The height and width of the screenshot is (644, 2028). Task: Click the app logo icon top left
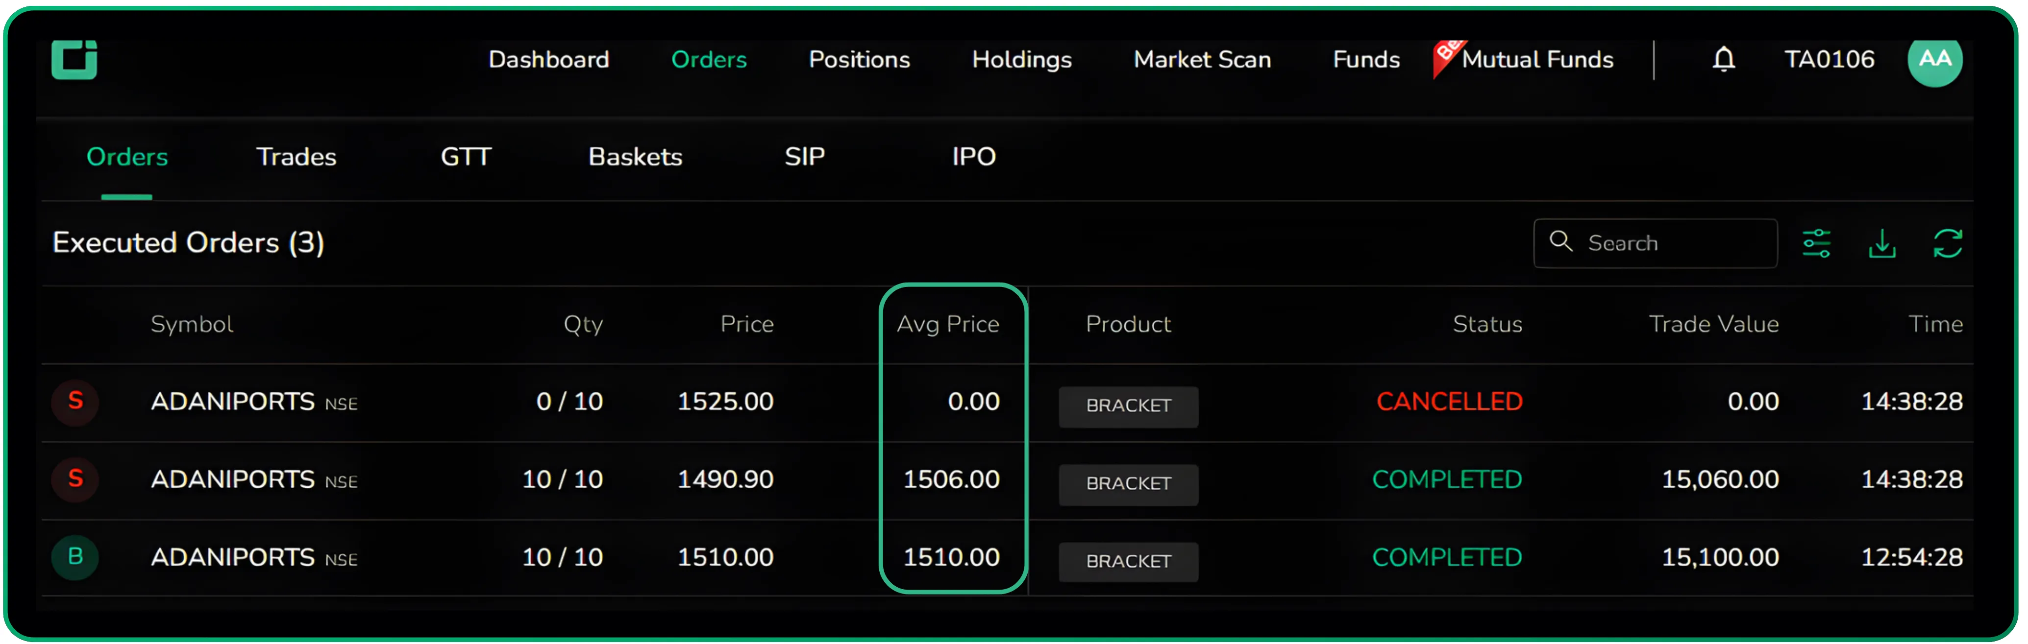[x=75, y=59]
